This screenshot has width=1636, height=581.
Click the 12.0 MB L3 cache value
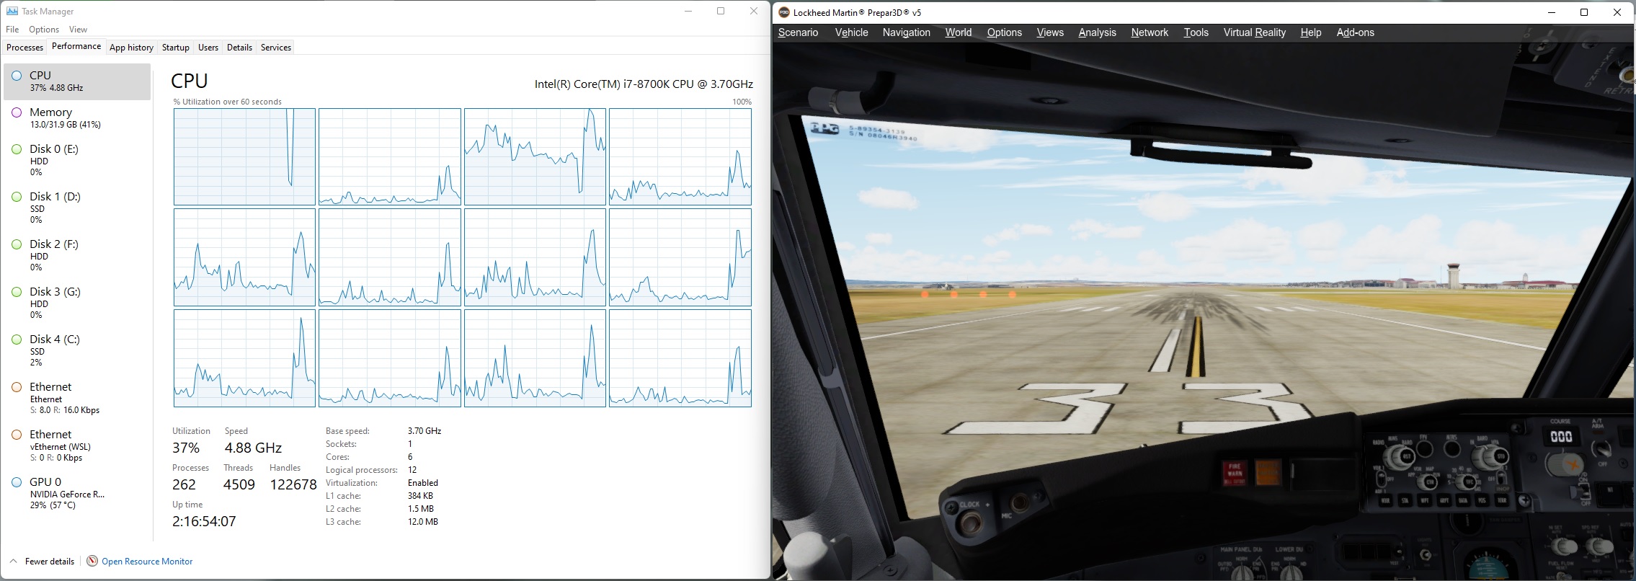point(423,522)
